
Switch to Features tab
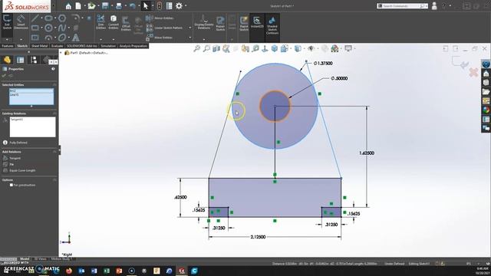tap(8, 46)
